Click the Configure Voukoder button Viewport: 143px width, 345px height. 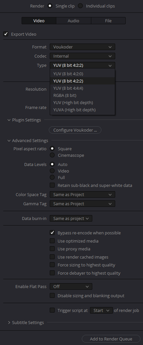(75, 130)
